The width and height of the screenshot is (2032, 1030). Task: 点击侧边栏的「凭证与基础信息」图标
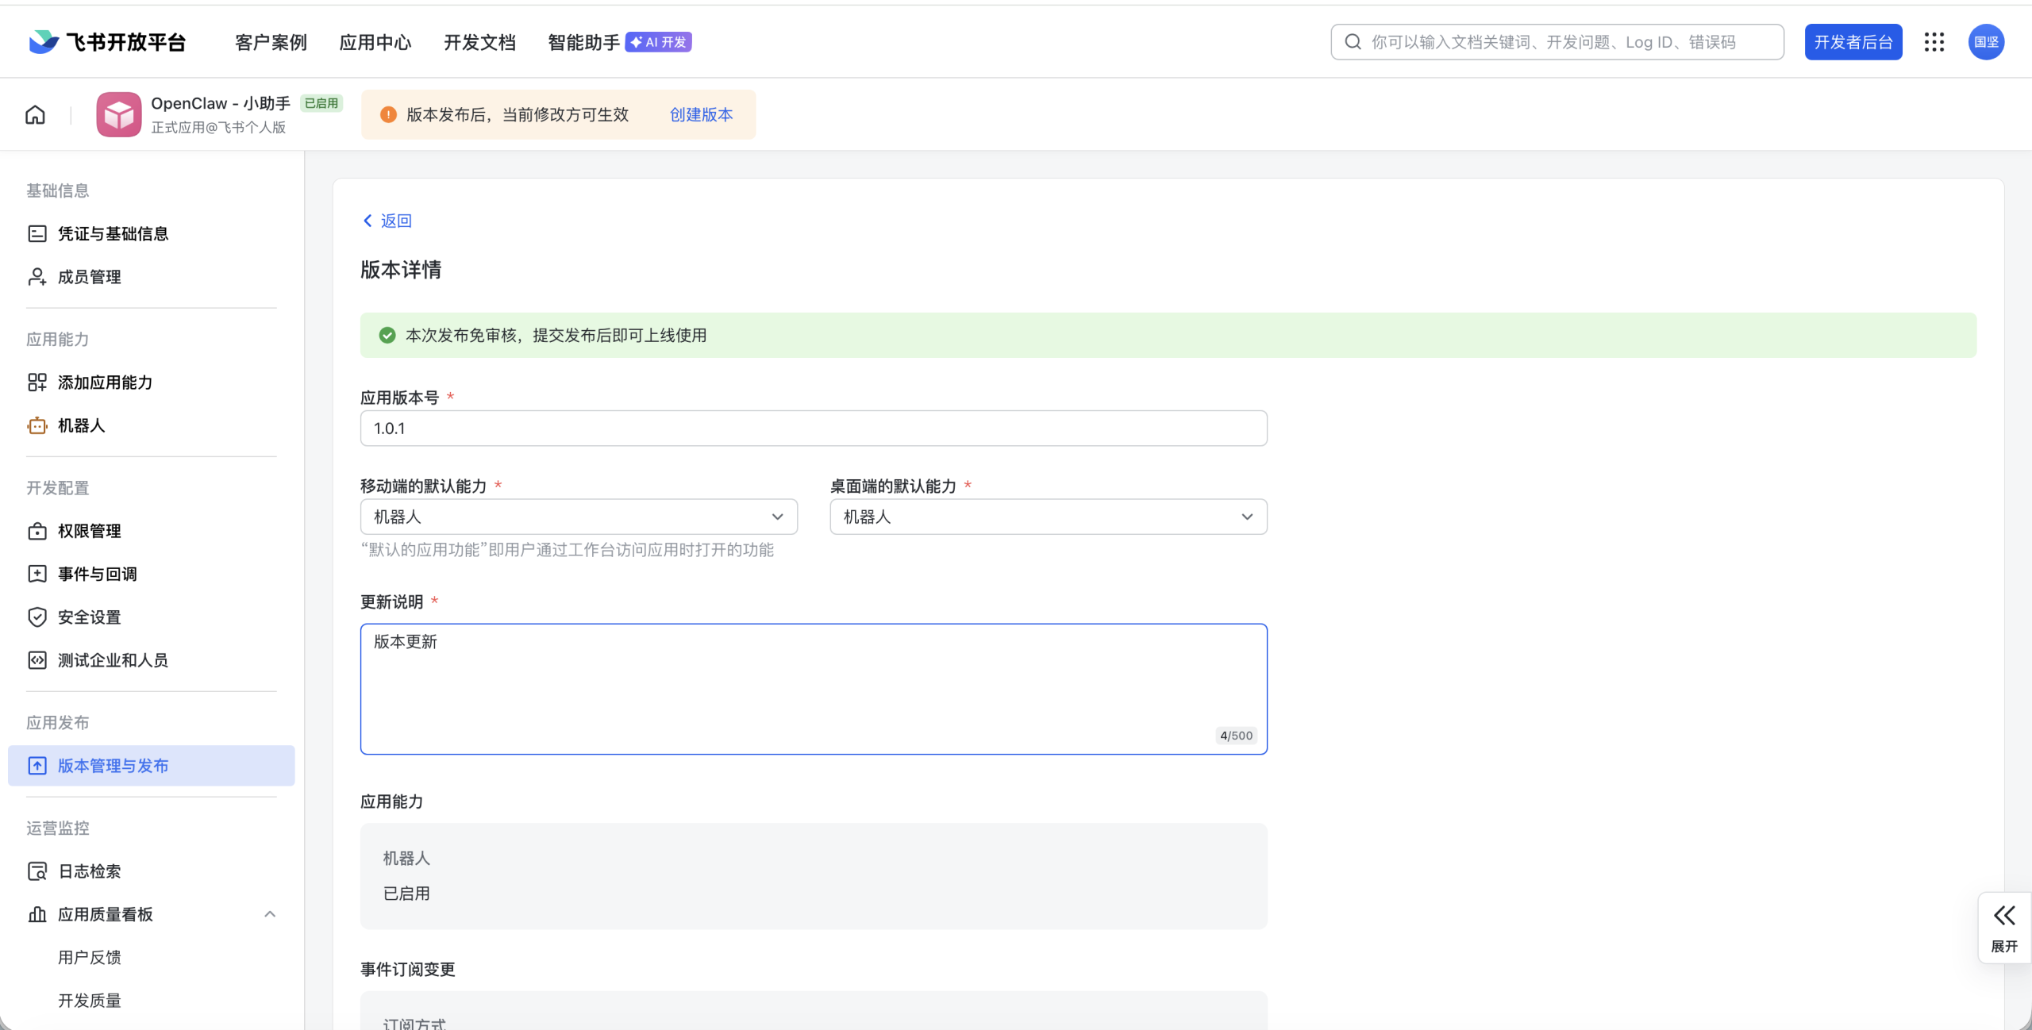(x=37, y=233)
